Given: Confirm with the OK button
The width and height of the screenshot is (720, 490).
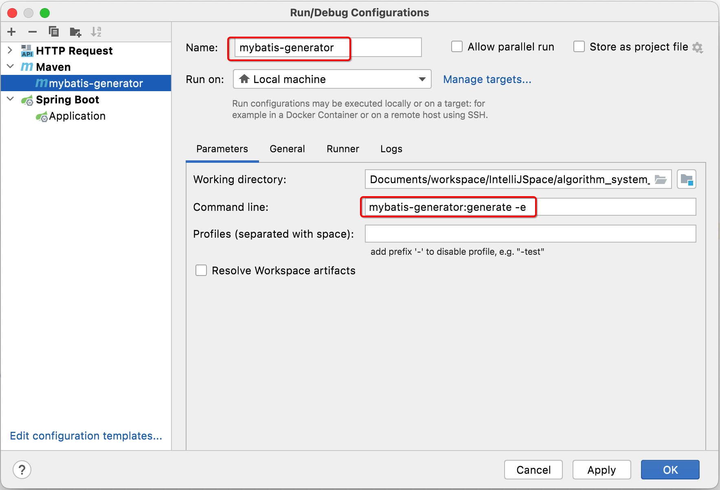Looking at the screenshot, I should 670,470.
